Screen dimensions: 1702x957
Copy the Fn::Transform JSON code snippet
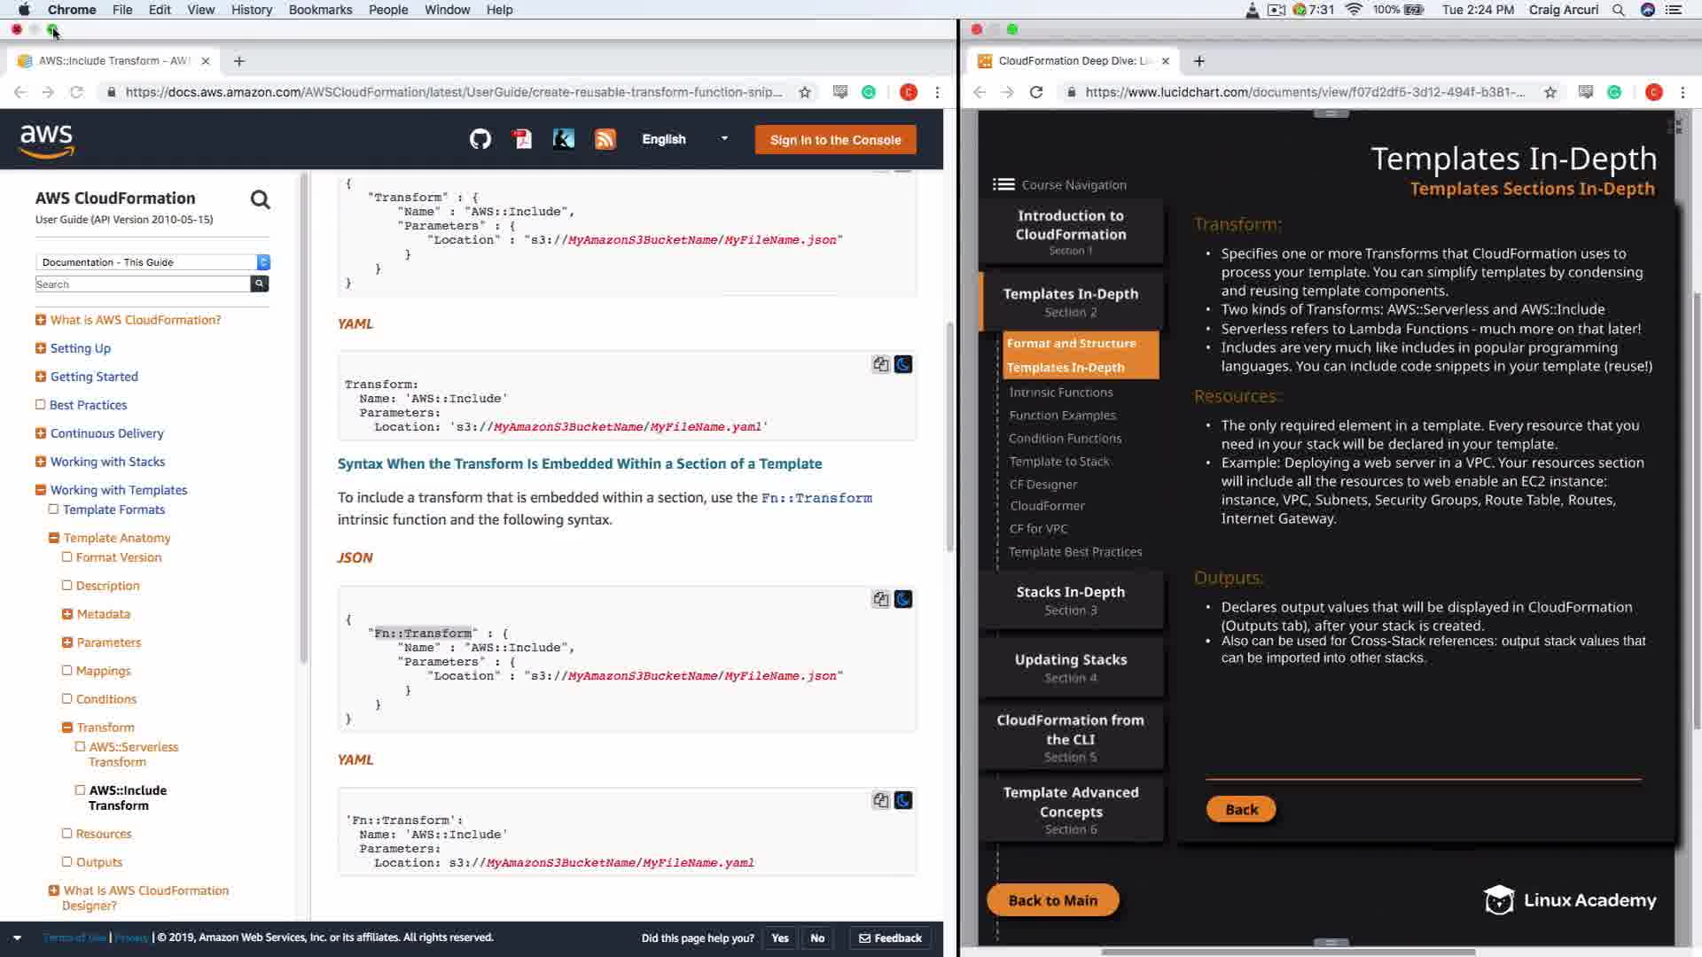click(x=880, y=599)
